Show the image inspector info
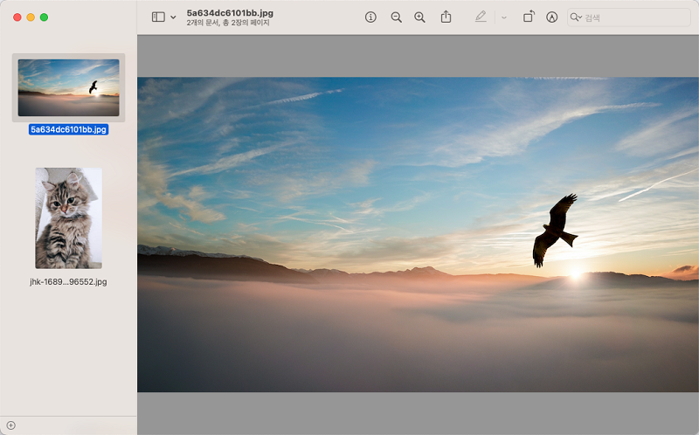The image size is (699, 435). click(x=370, y=17)
